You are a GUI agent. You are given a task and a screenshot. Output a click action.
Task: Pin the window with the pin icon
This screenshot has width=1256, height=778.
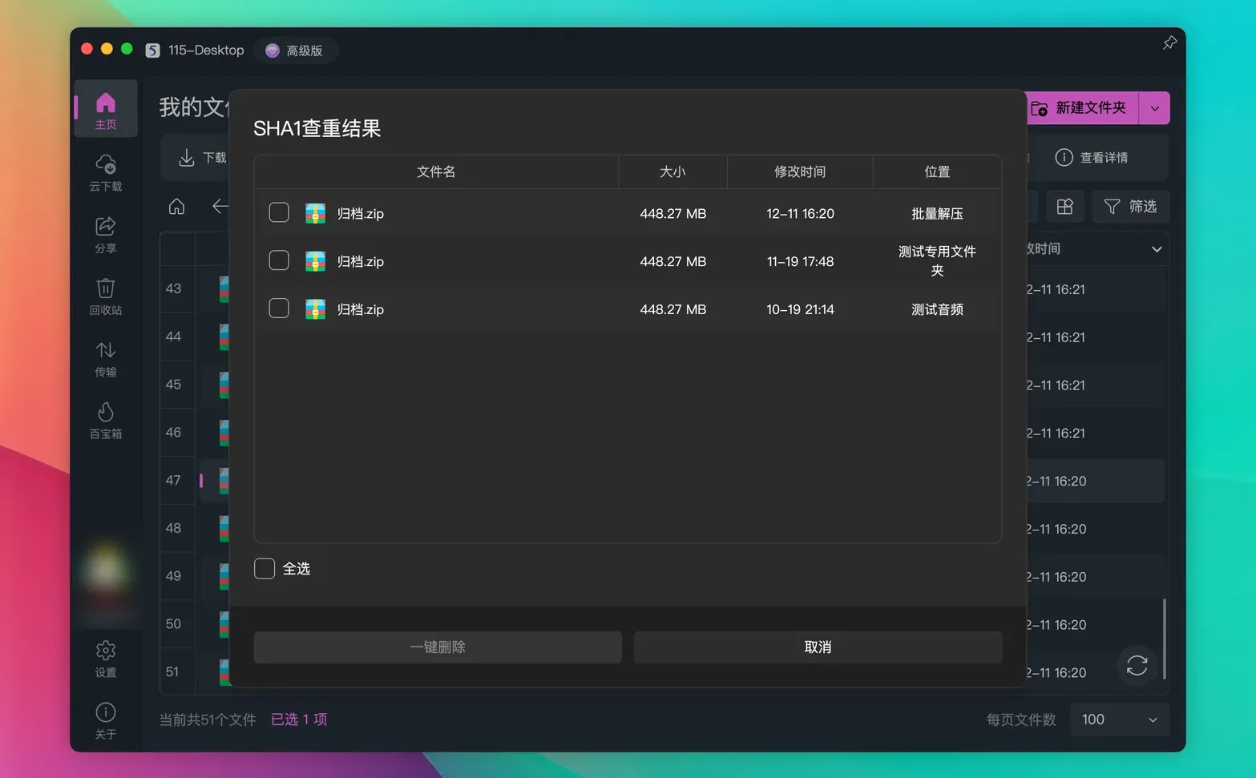pos(1169,42)
